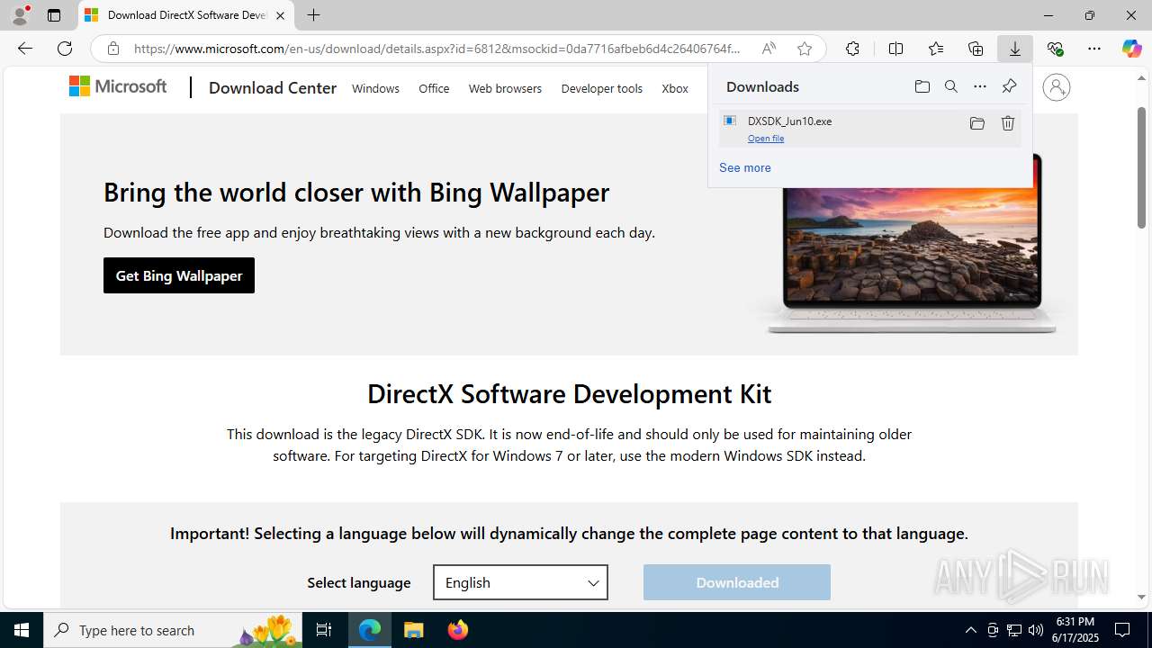The height and width of the screenshot is (648, 1152).
Task: Open downloads folder in Downloads panel
Action: coord(922,86)
